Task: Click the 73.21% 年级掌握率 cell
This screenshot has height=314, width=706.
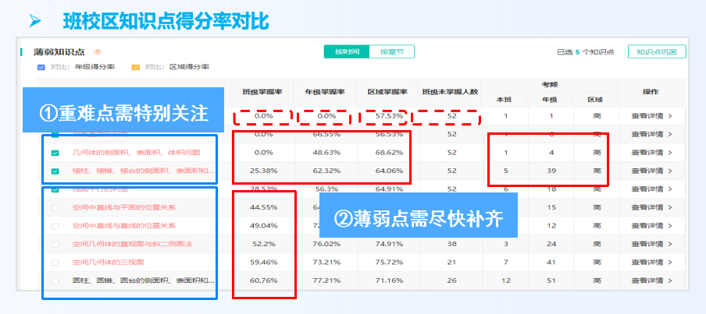Action: click(x=326, y=263)
